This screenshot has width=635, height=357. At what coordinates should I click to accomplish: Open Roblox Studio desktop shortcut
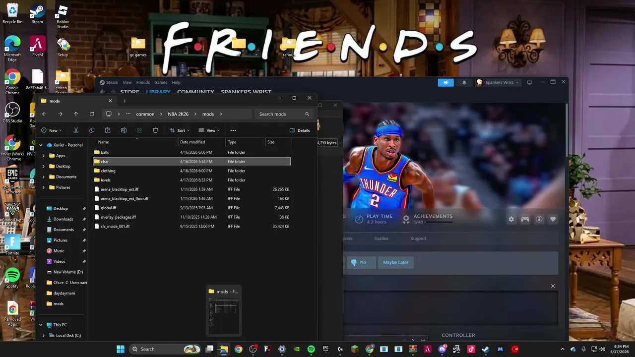pyautogui.click(x=63, y=16)
